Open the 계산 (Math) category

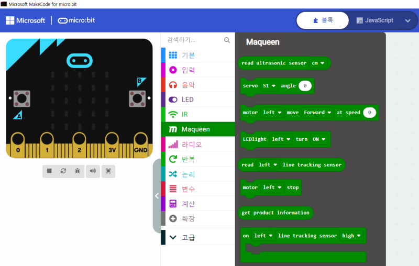[198, 204]
